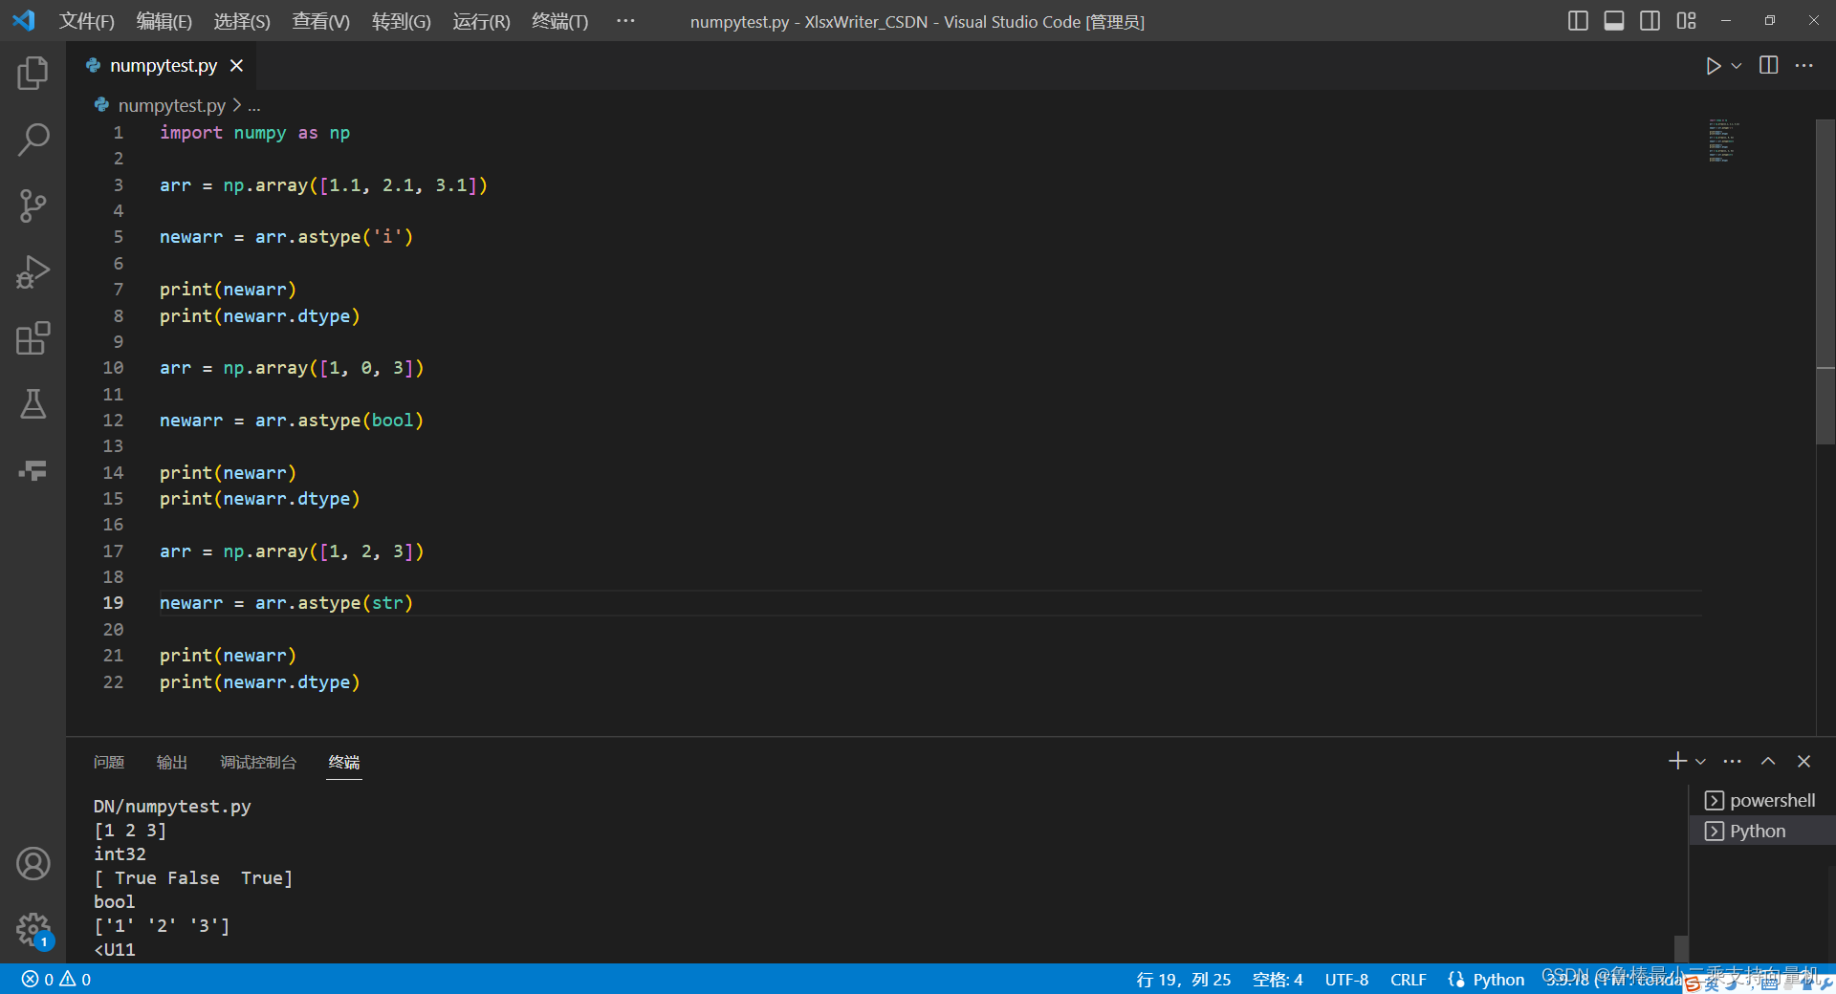
Task: Create new terminal with plus icon
Action: (1677, 762)
